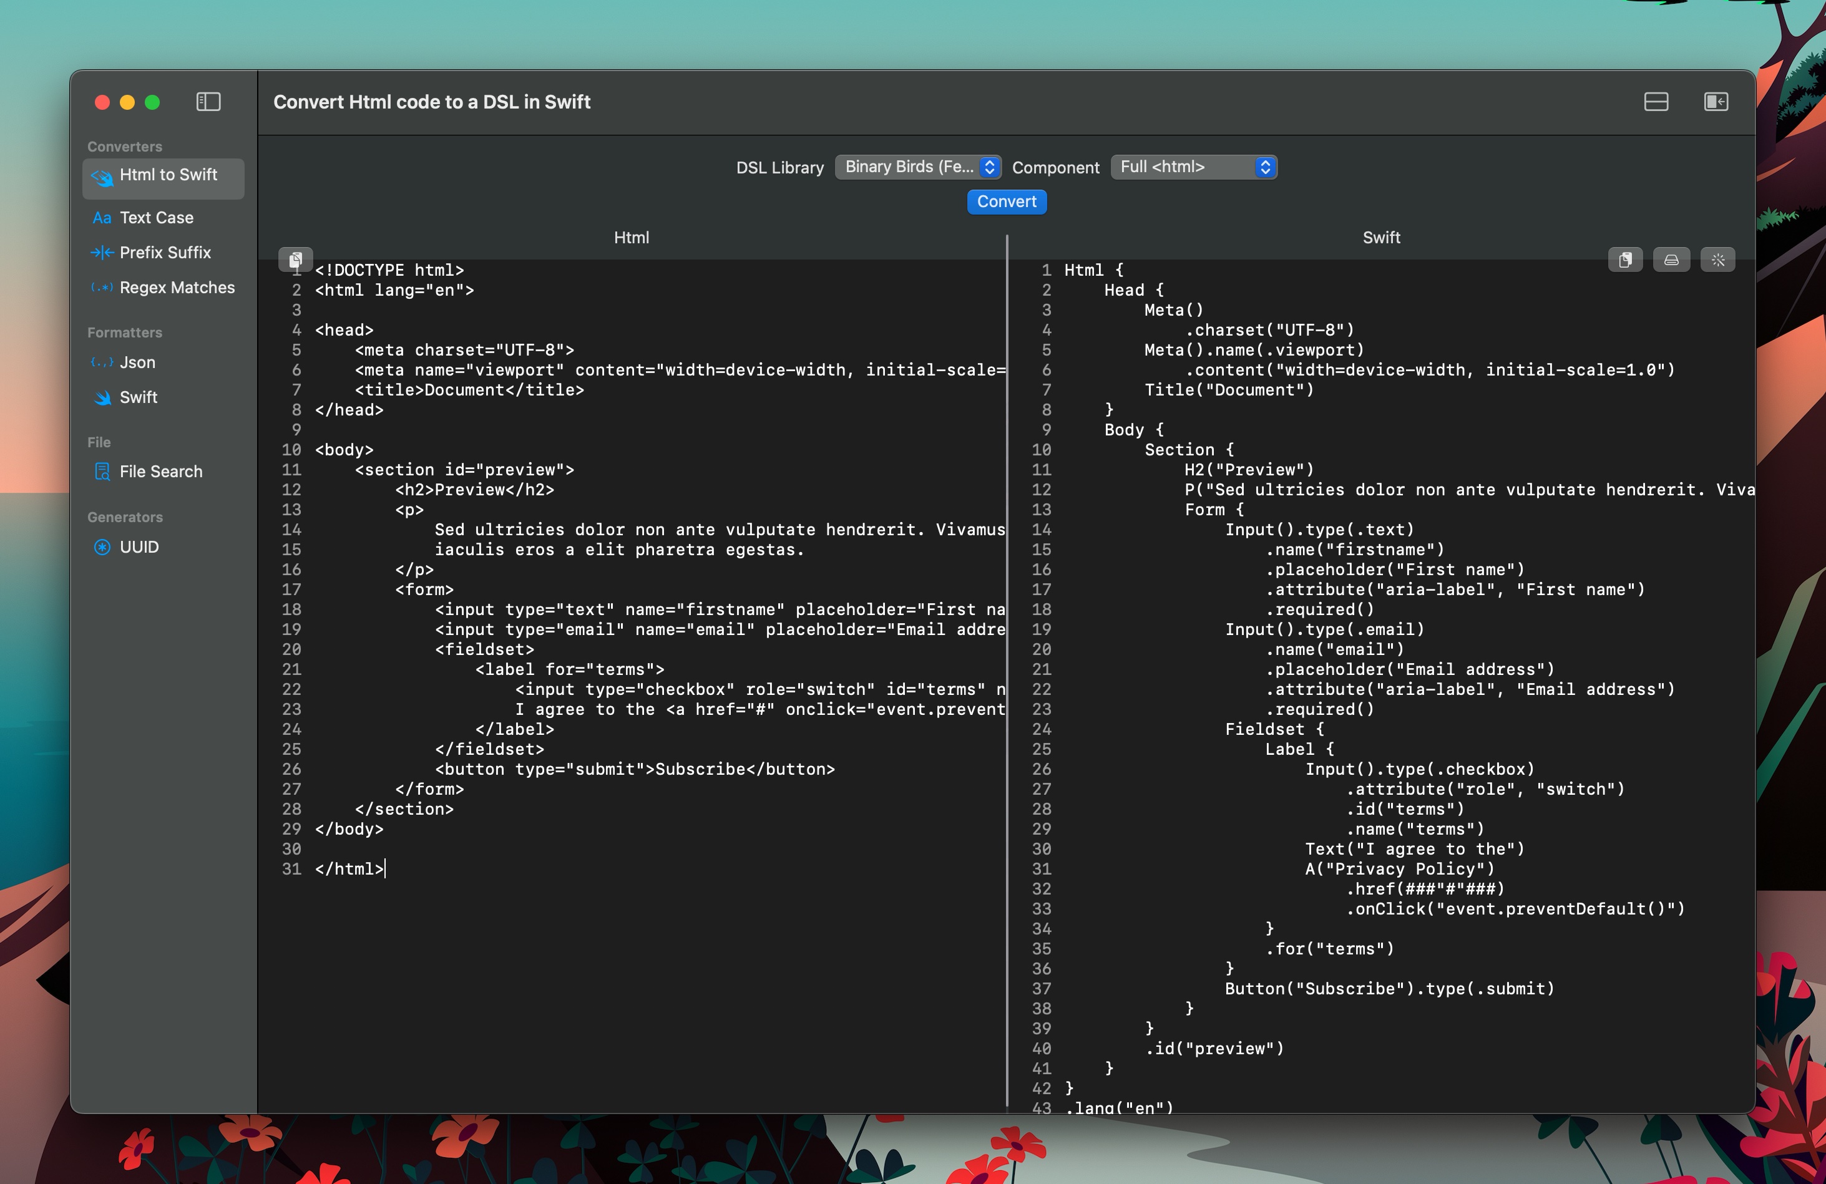Click the Html to Swift converter icon
This screenshot has width=1826, height=1184.
pyautogui.click(x=104, y=174)
